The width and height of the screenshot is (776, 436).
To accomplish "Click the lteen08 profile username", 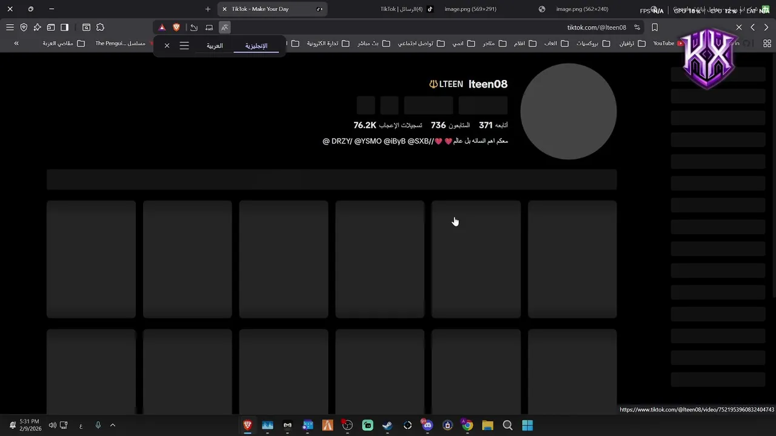I will tap(487, 84).
